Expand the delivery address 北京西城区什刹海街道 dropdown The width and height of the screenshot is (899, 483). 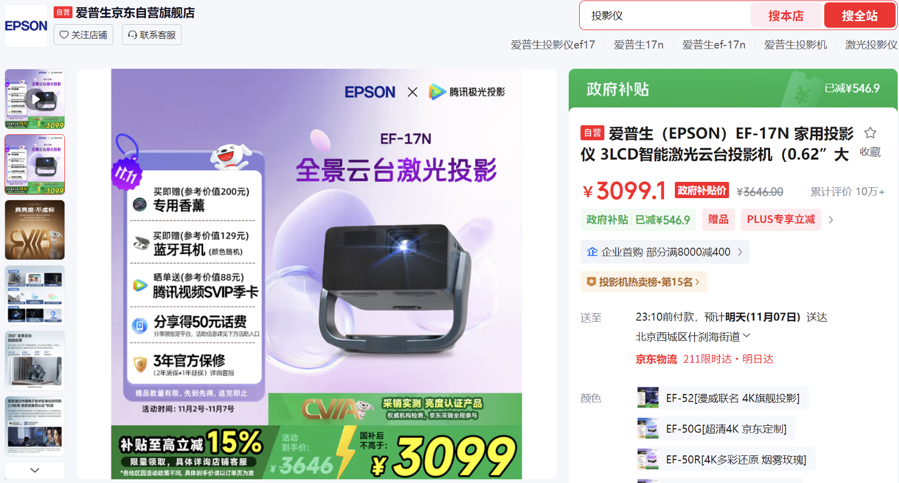tap(747, 336)
